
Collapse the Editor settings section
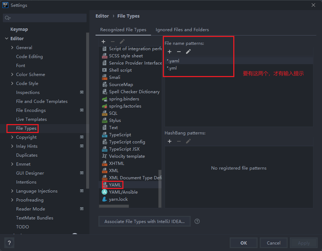6,38
